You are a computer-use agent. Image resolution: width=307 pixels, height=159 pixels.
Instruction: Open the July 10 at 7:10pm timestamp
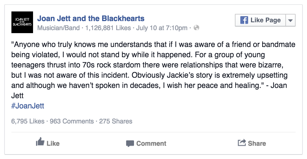click(x=162, y=28)
